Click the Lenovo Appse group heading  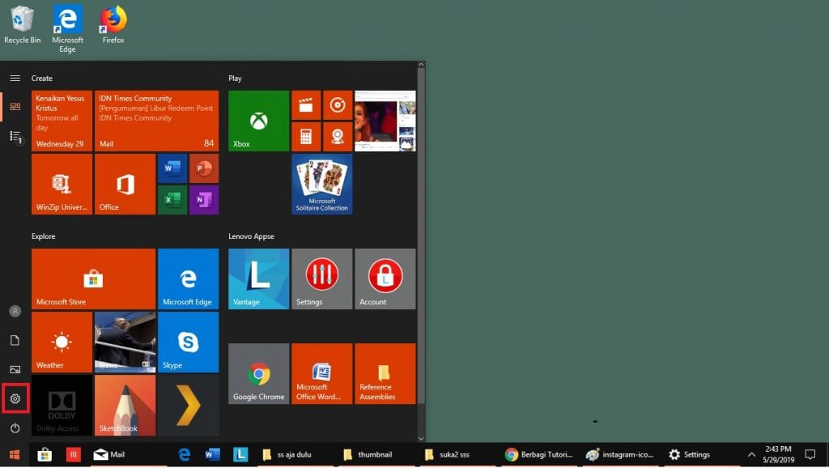coord(251,236)
